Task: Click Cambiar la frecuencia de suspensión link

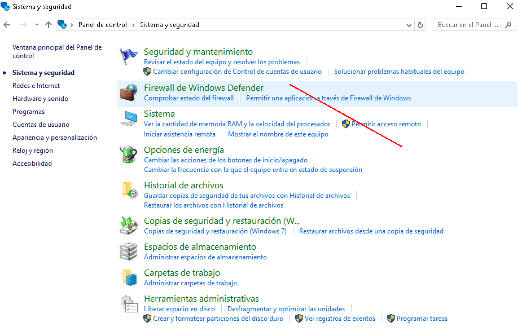Action: click(253, 170)
